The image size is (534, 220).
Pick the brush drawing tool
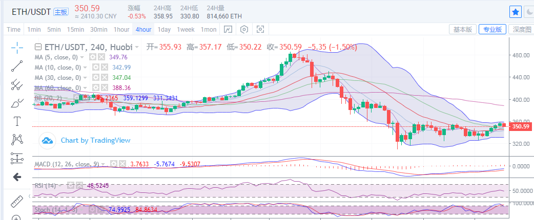click(x=17, y=102)
